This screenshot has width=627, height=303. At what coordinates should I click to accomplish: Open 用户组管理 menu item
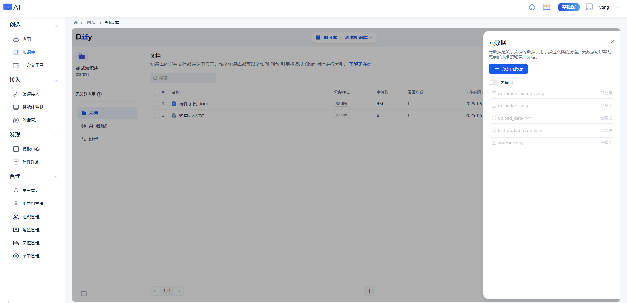tap(33, 204)
